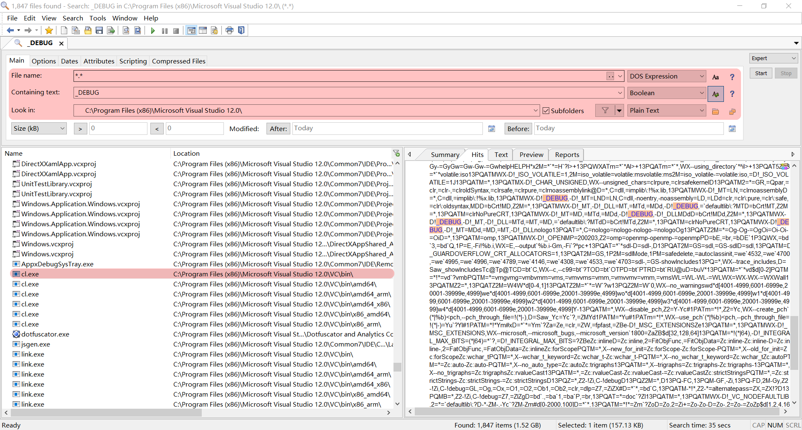Open the Reports view

point(566,154)
